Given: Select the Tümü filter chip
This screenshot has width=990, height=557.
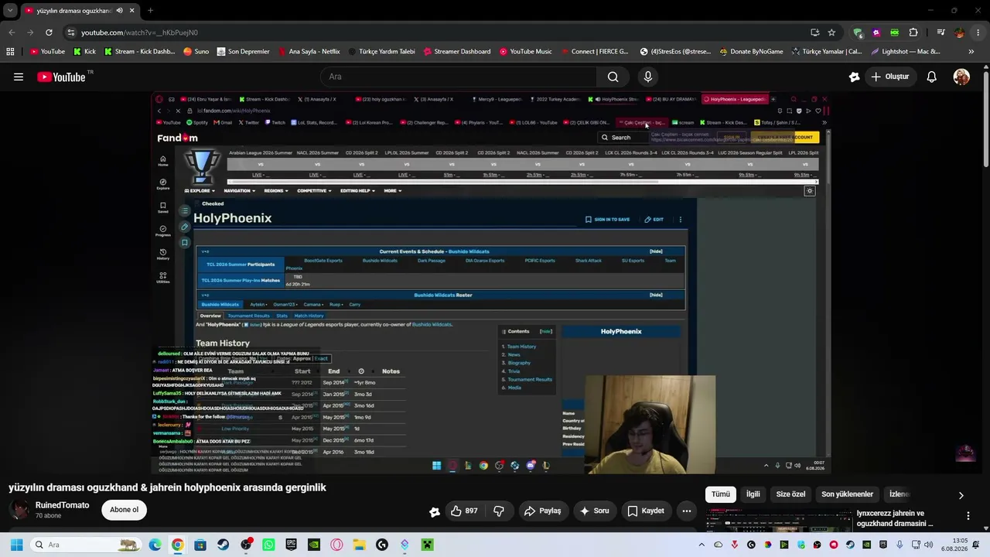Looking at the screenshot, I should click(x=720, y=494).
